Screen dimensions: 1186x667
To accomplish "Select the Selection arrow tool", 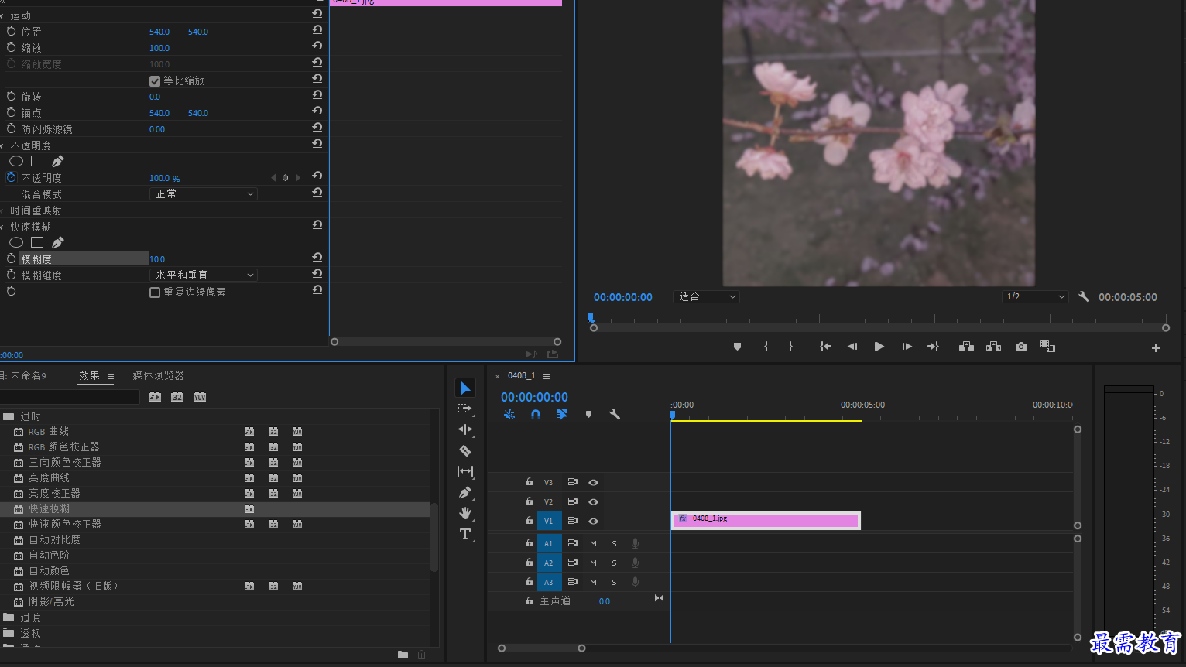I will [465, 388].
